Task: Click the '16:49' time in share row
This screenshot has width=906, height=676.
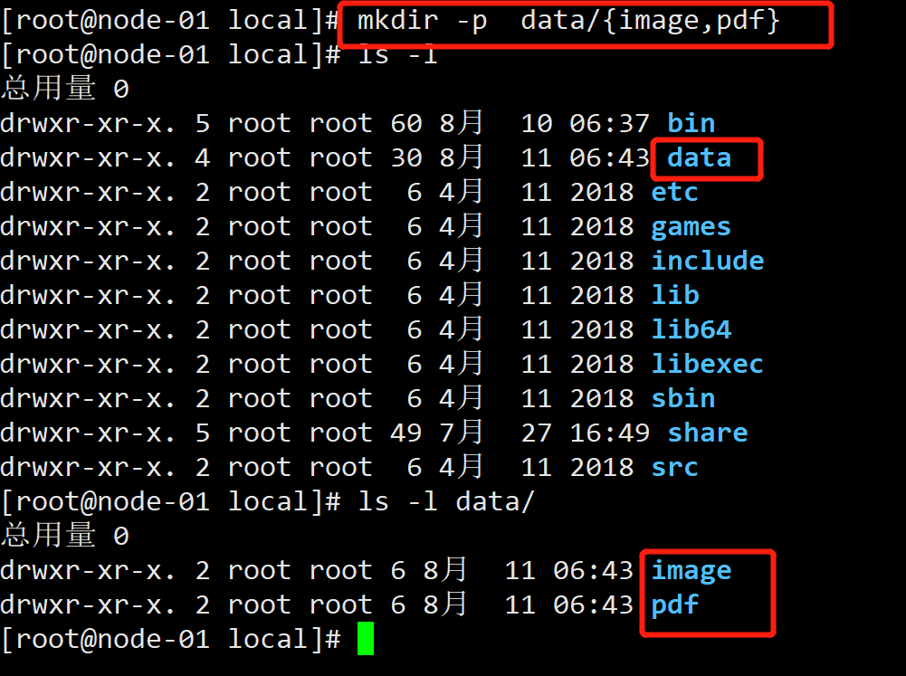Action: pyautogui.click(x=610, y=433)
